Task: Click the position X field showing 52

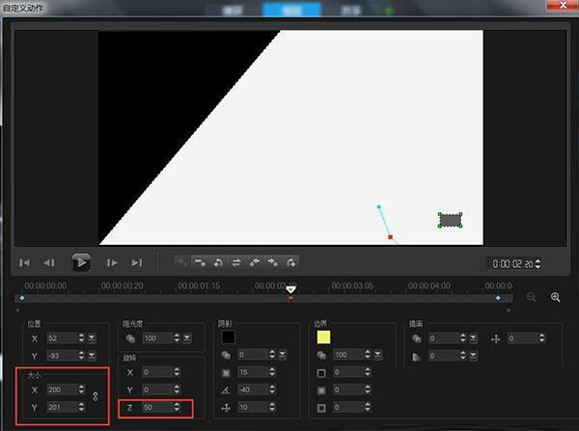Action: click(x=62, y=338)
